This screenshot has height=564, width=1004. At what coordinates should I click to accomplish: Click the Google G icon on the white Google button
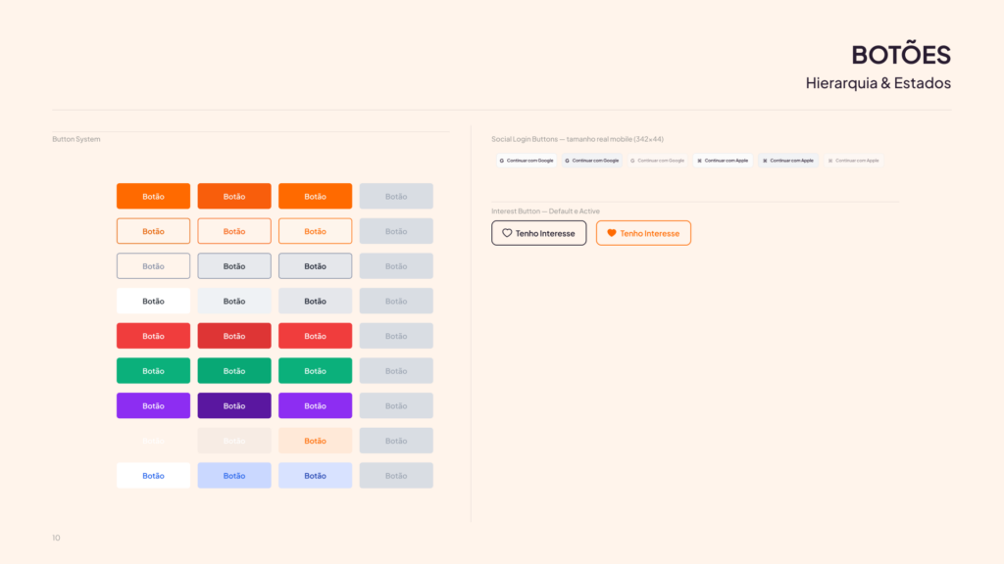(x=501, y=161)
